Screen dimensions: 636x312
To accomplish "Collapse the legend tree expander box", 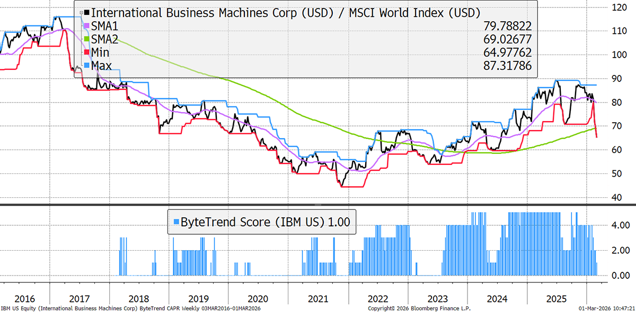I will [81, 12].
